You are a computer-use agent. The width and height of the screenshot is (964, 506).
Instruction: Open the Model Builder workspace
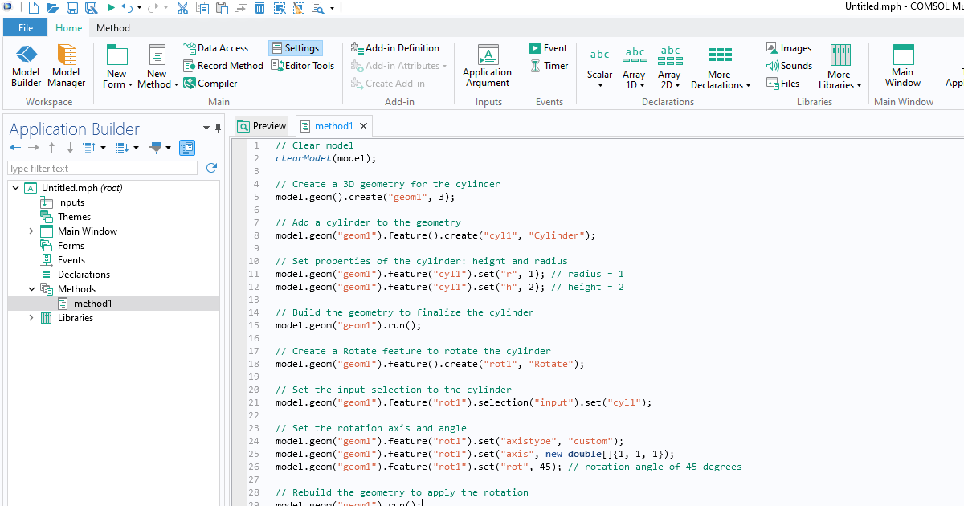26,66
